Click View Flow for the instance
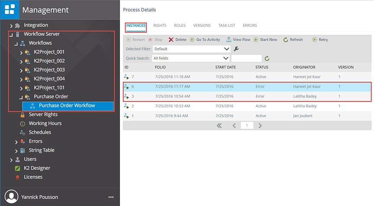374x206 pixels. point(238,39)
